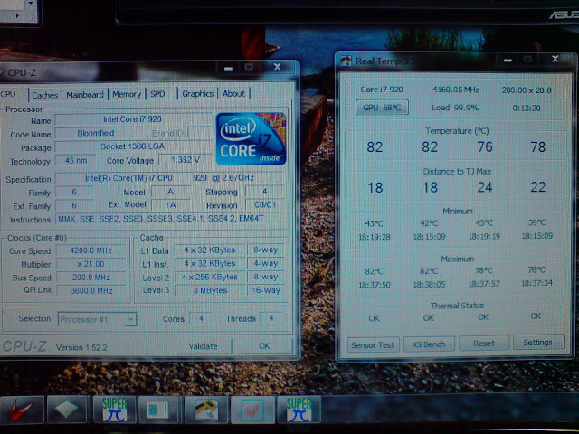Click the Code Name value 'Bloomfield'
Screen dimensions: 579x434
(96, 133)
